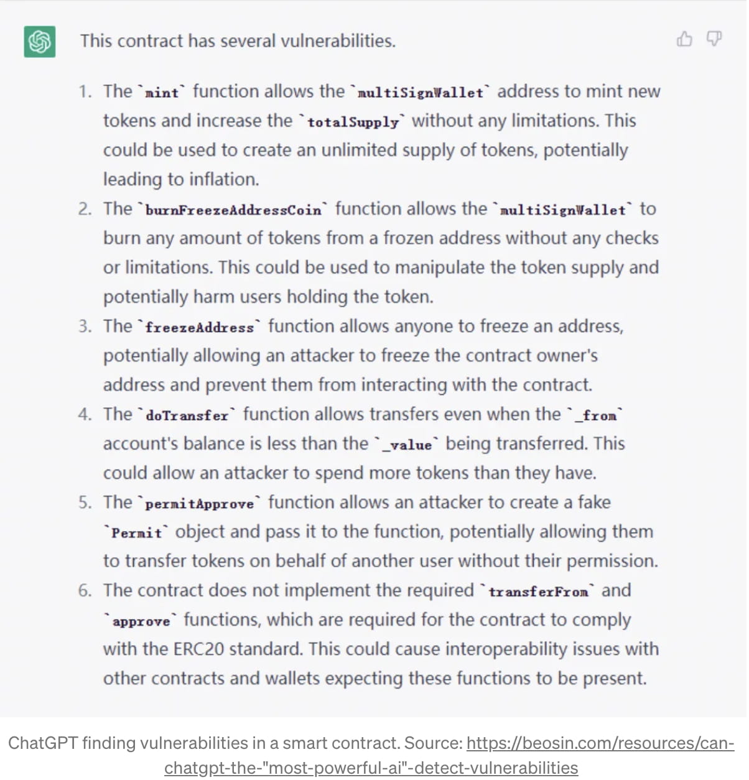The height and width of the screenshot is (780, 749).
Task: Give the response a thumbs up
Action: pos(684,39)
